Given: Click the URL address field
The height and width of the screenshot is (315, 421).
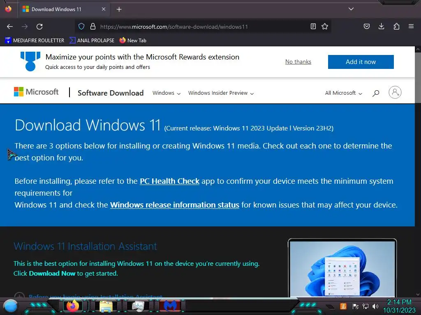Looking at the screenshot, I should 203,27.
